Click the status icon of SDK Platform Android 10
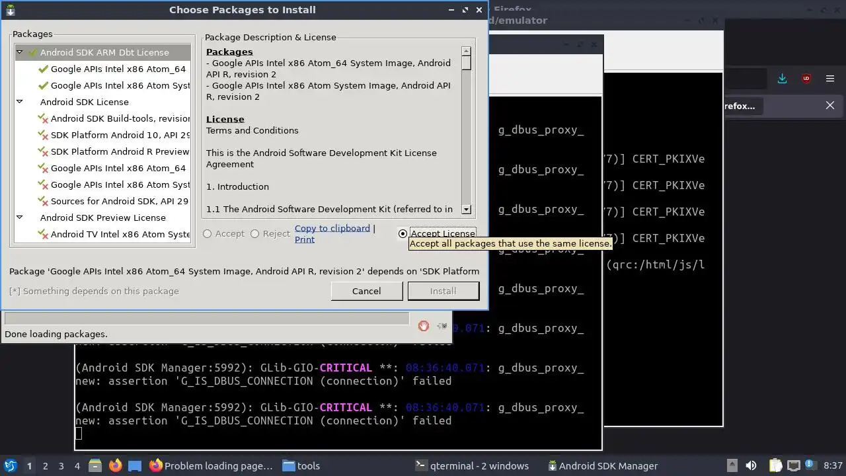The image size is (846, 476). click(x=43, y=135)
